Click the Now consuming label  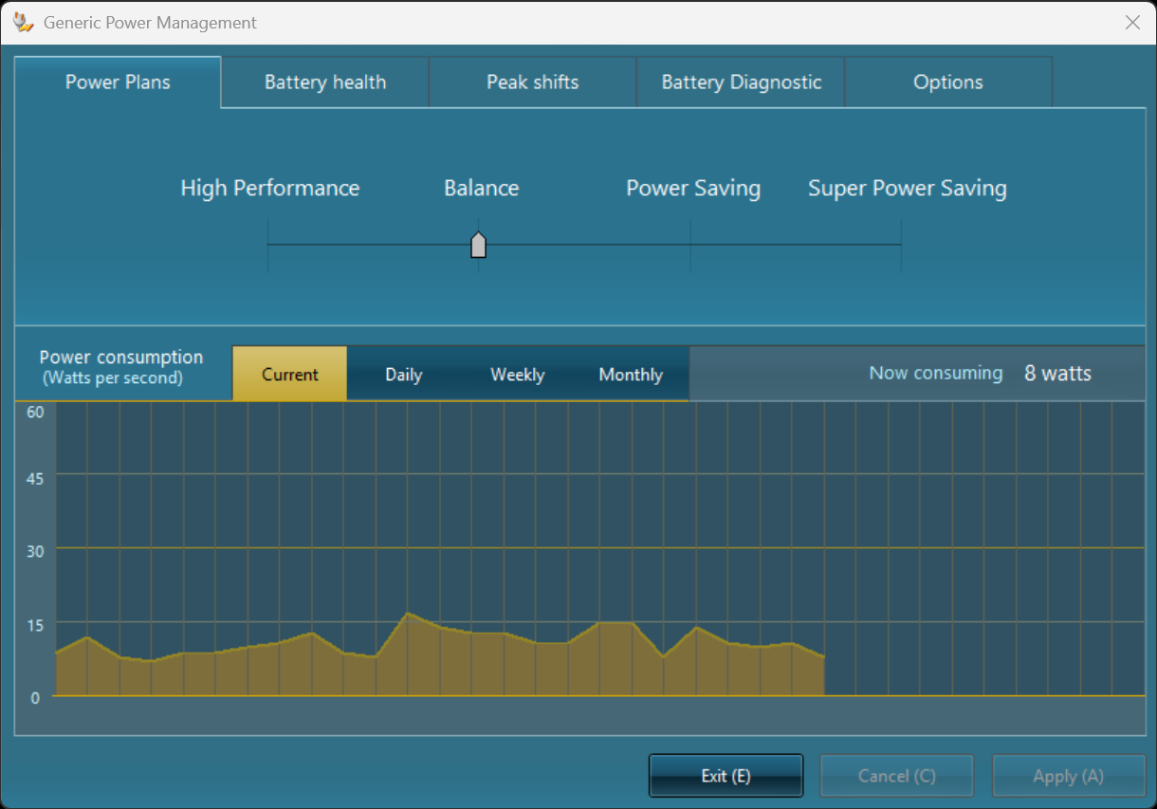point(936,373)
